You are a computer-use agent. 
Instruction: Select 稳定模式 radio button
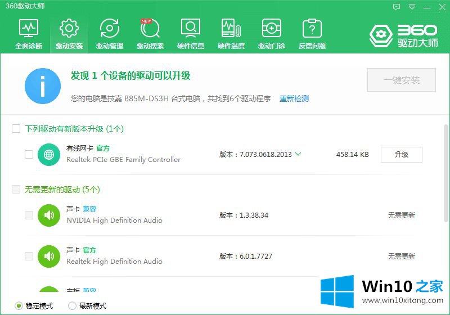pyautogui.click(x=19, y=306)
